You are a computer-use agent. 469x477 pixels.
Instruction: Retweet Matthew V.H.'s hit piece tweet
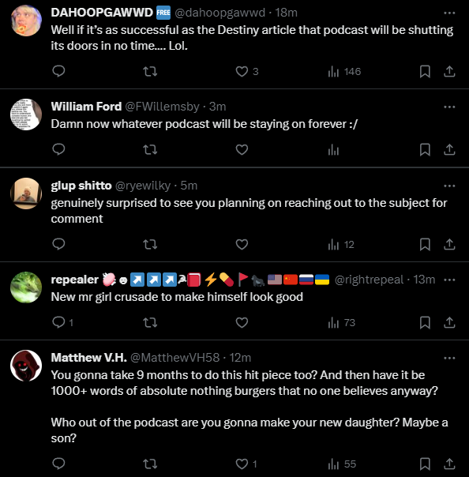pyautogui.click(x=150, y=464)
